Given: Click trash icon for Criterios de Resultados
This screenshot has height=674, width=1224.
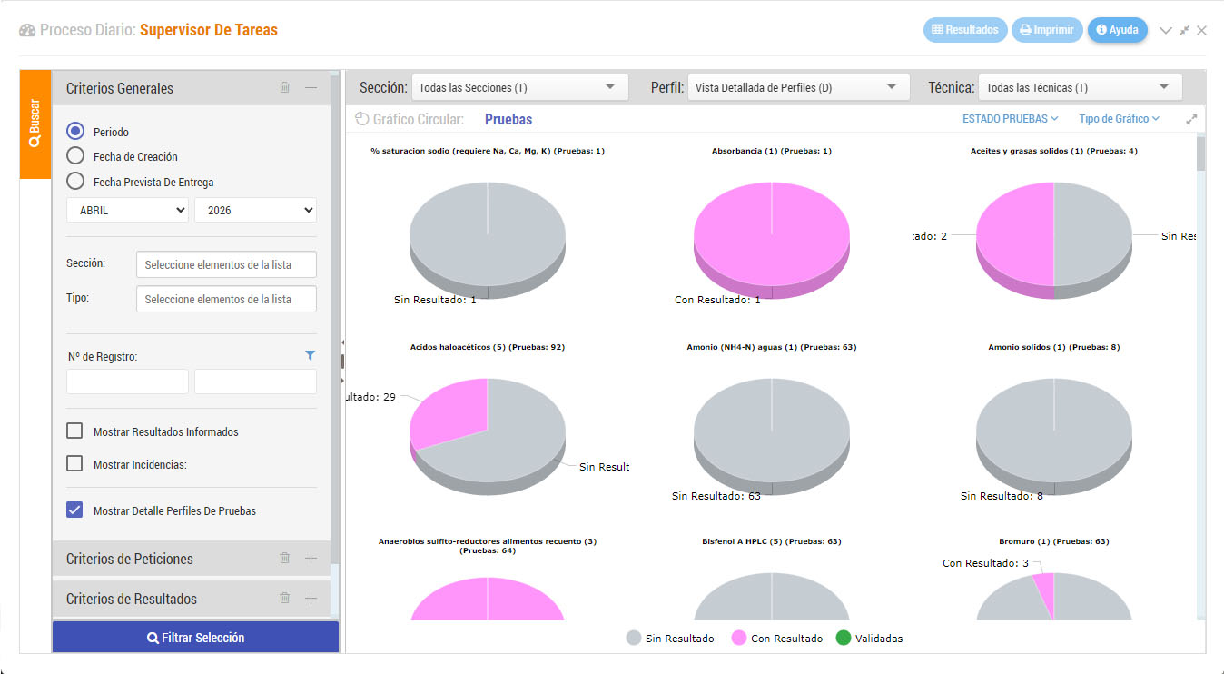Looking at the screenshot, I should [284, 599].
